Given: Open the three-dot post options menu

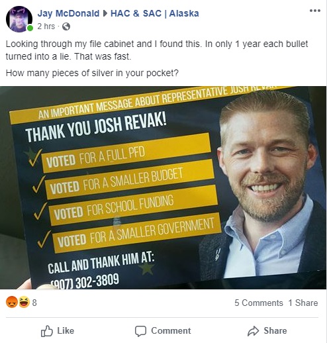Looking at the screenshot, I should (315, 11).
